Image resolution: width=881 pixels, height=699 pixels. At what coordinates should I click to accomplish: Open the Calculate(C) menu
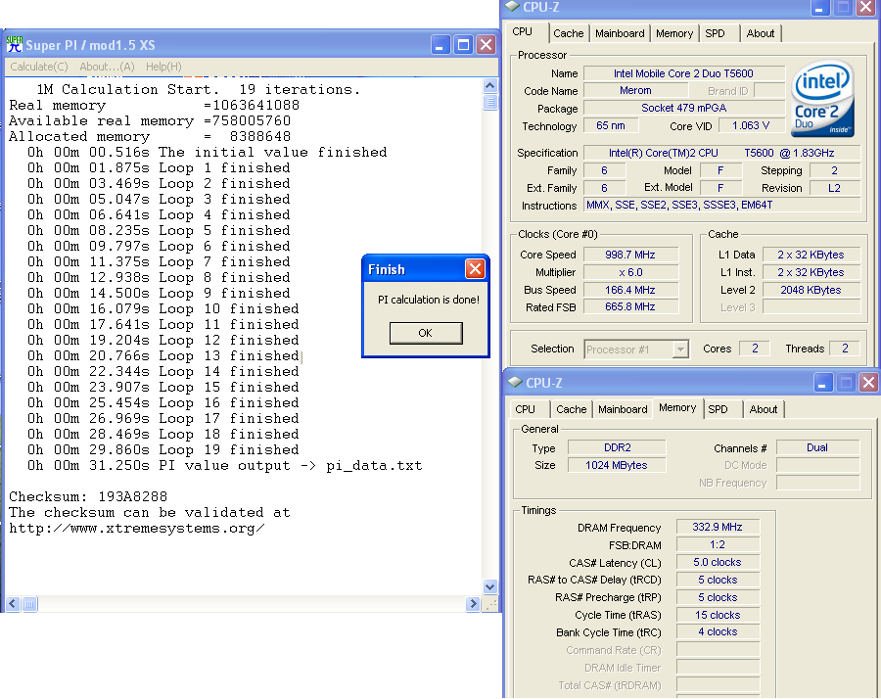coord(39,67)
